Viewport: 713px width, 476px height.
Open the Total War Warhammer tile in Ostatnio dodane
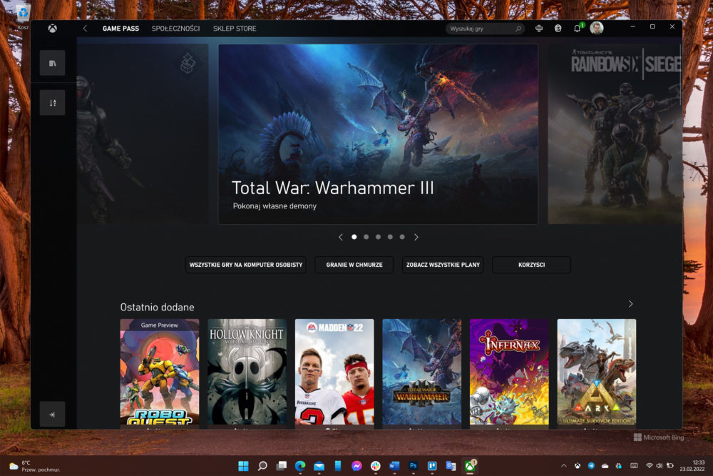(x=422, y=373)
